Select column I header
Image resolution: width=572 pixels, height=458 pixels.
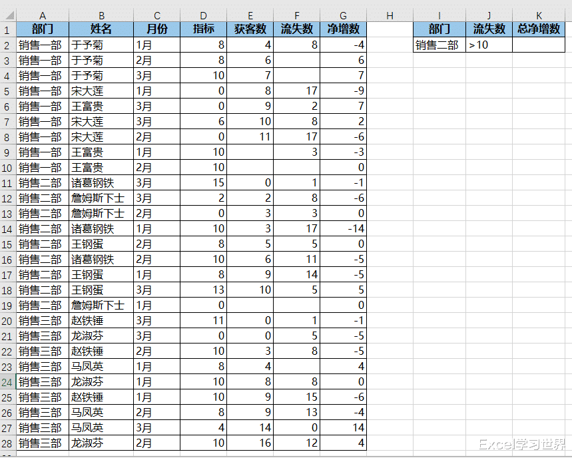point(439,16)
